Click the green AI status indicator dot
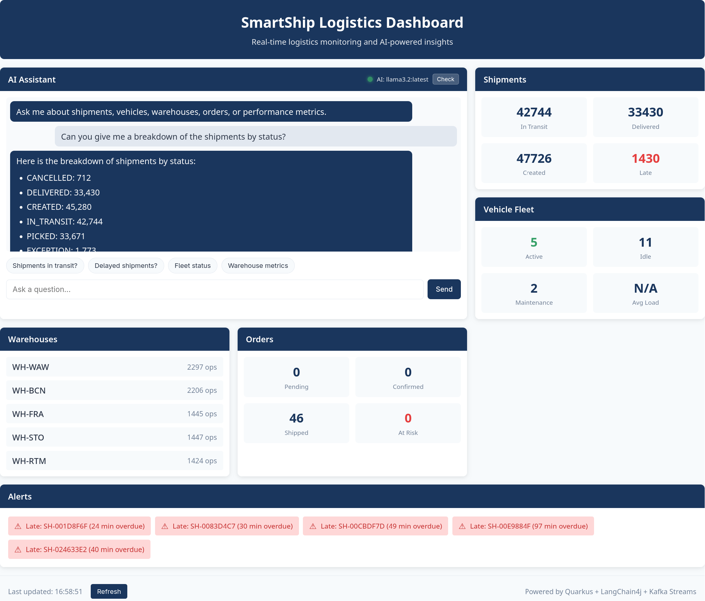The height and width of the screenshot is (601, 705). click(370, 79)
